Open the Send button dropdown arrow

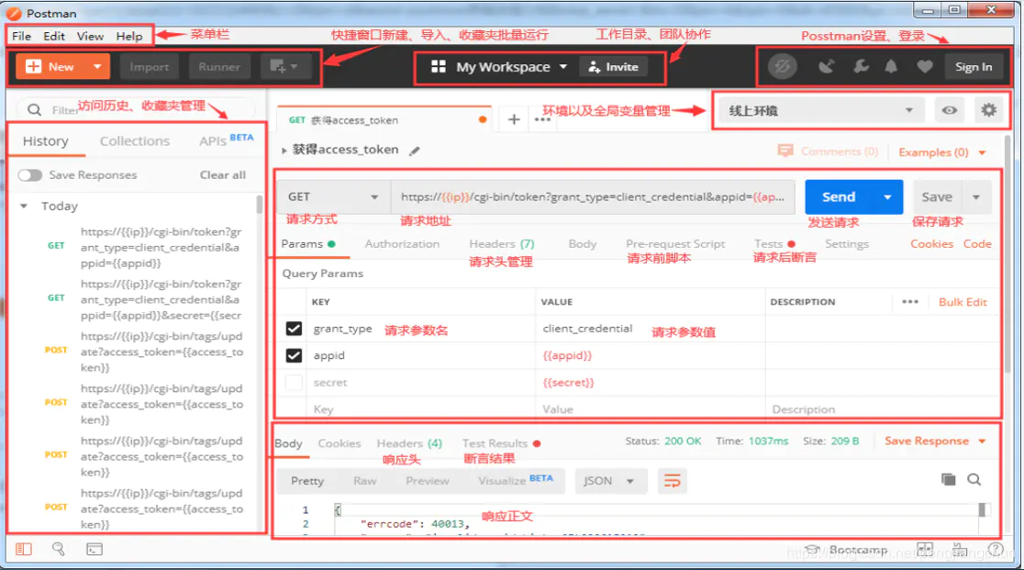click(x=887, y=196)
